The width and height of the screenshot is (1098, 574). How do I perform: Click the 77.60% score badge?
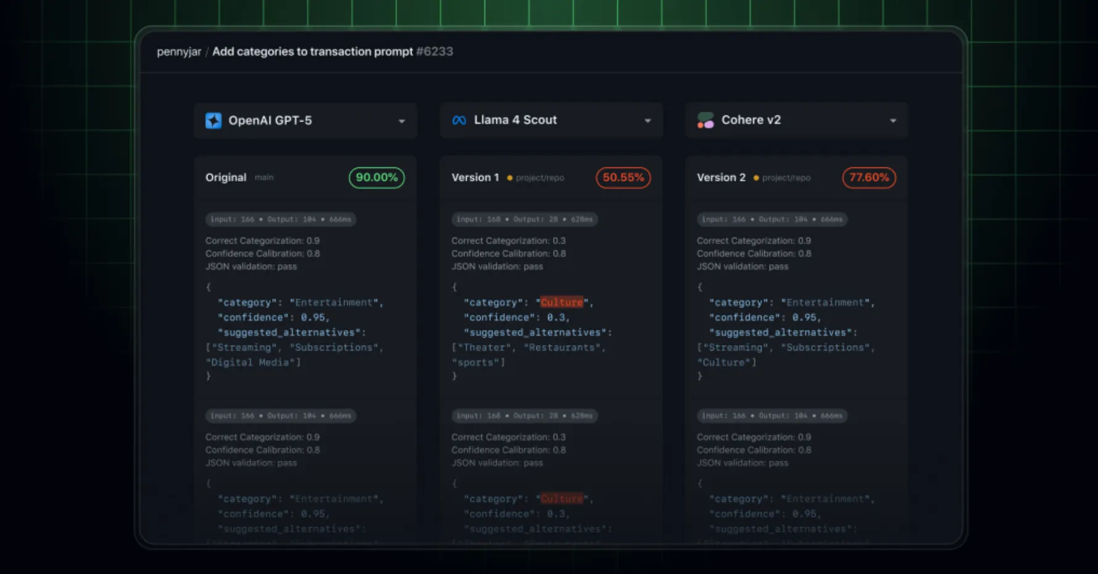pyautogui.click(x=869, y=178)
